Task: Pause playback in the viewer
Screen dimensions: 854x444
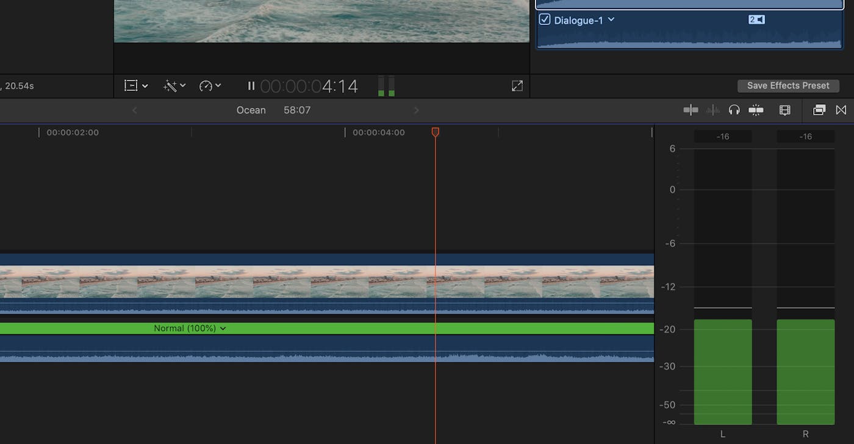Action: [251, 86]
